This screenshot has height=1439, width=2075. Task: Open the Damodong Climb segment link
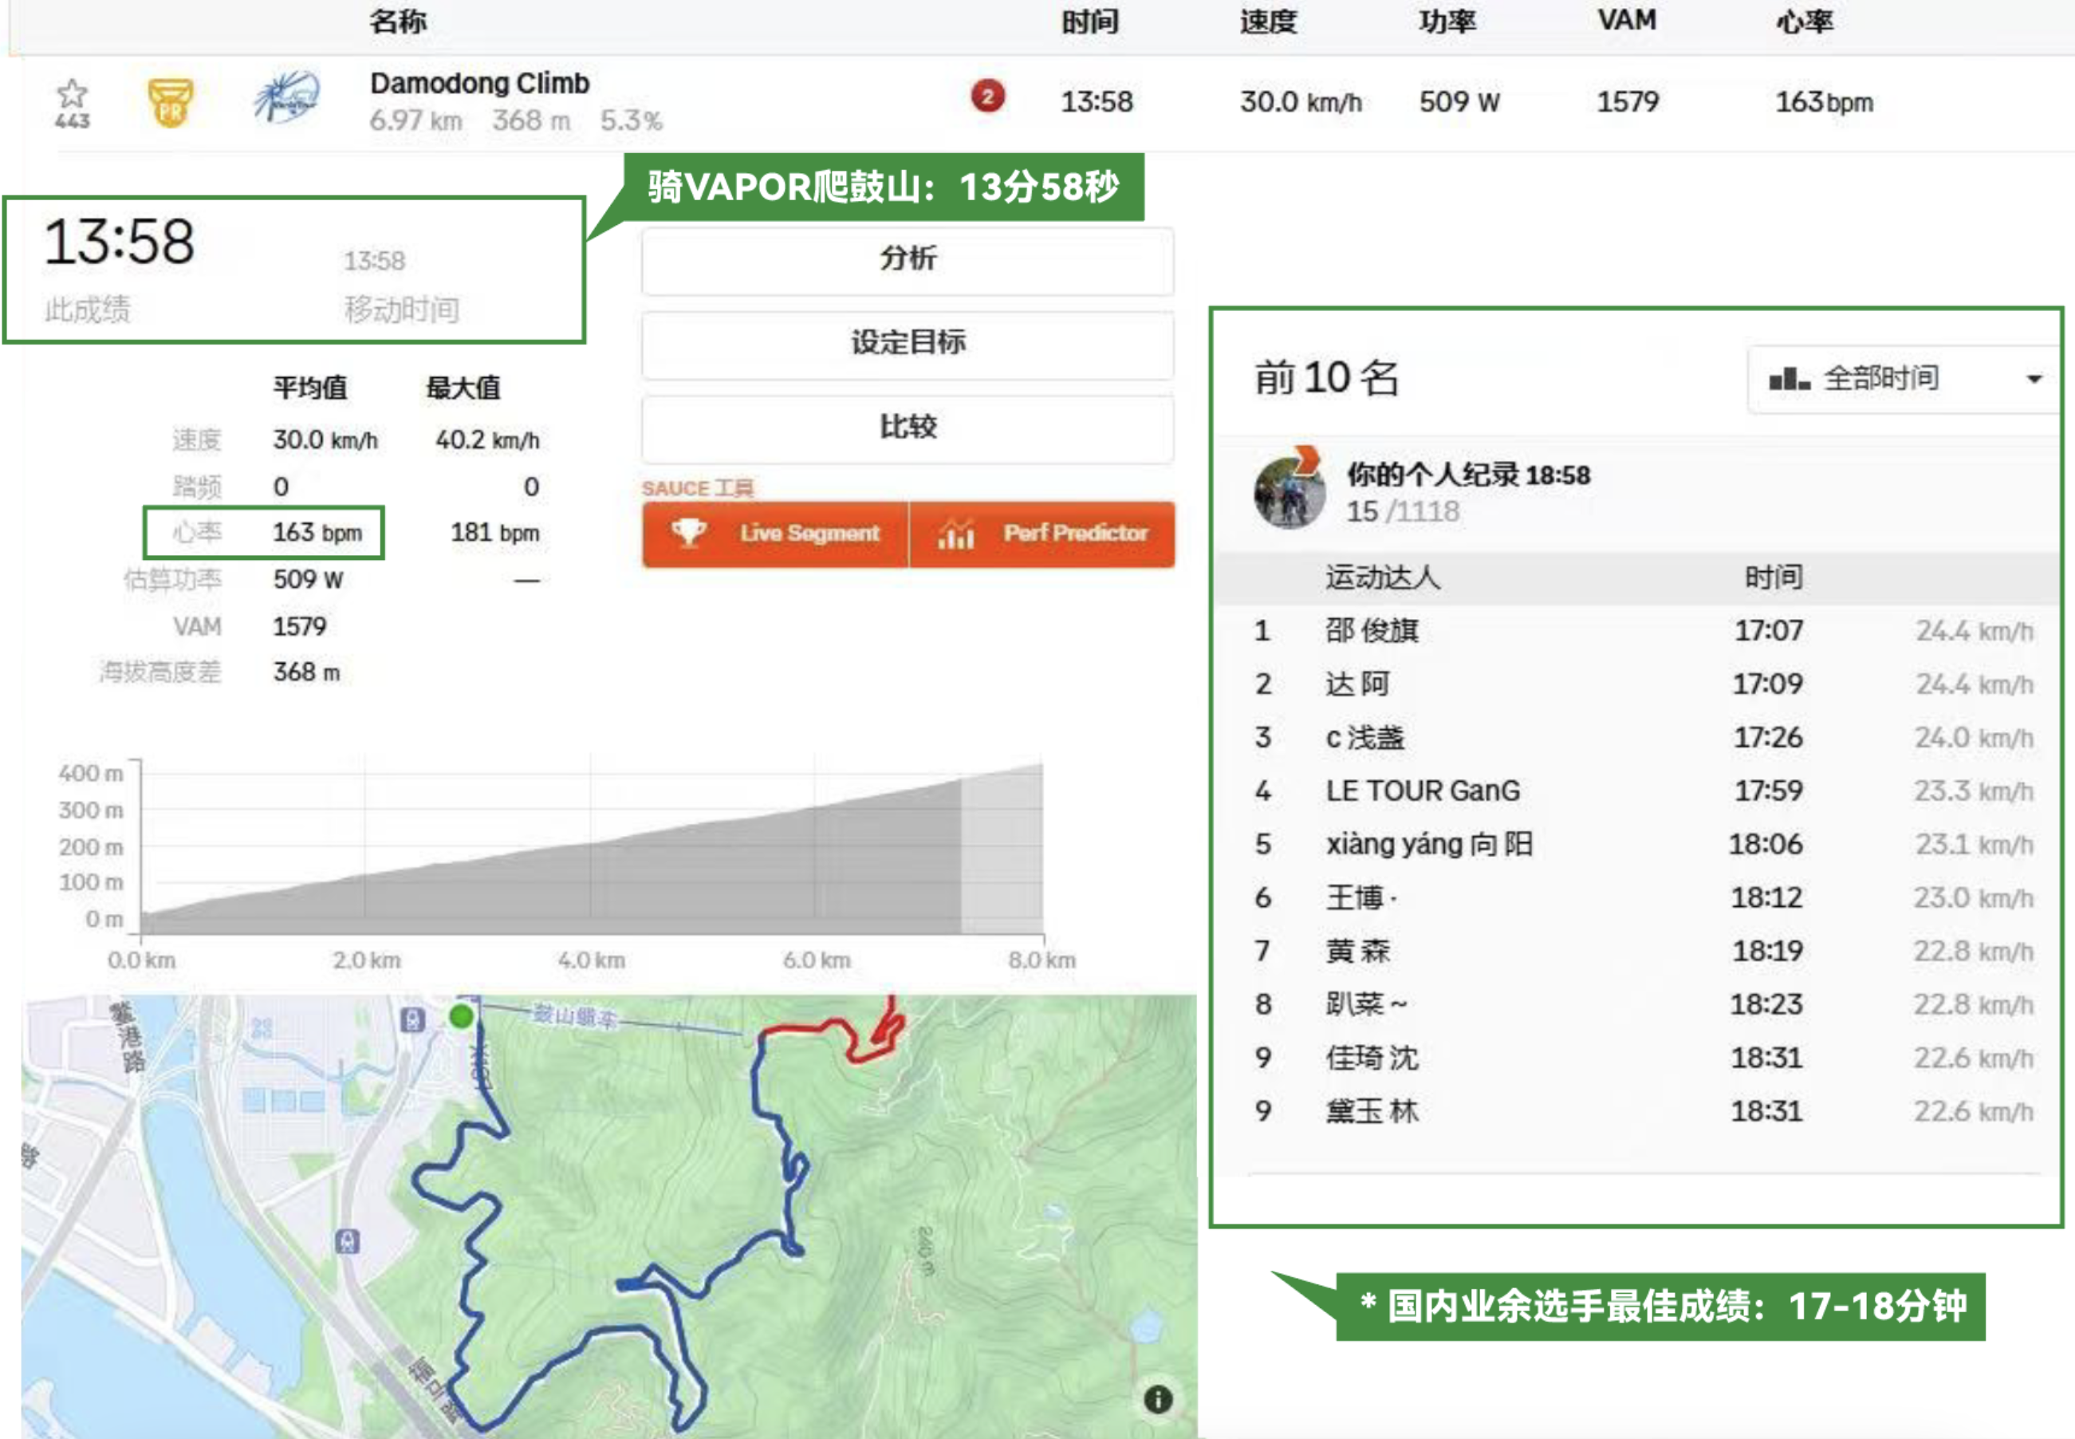coord(479,83)
